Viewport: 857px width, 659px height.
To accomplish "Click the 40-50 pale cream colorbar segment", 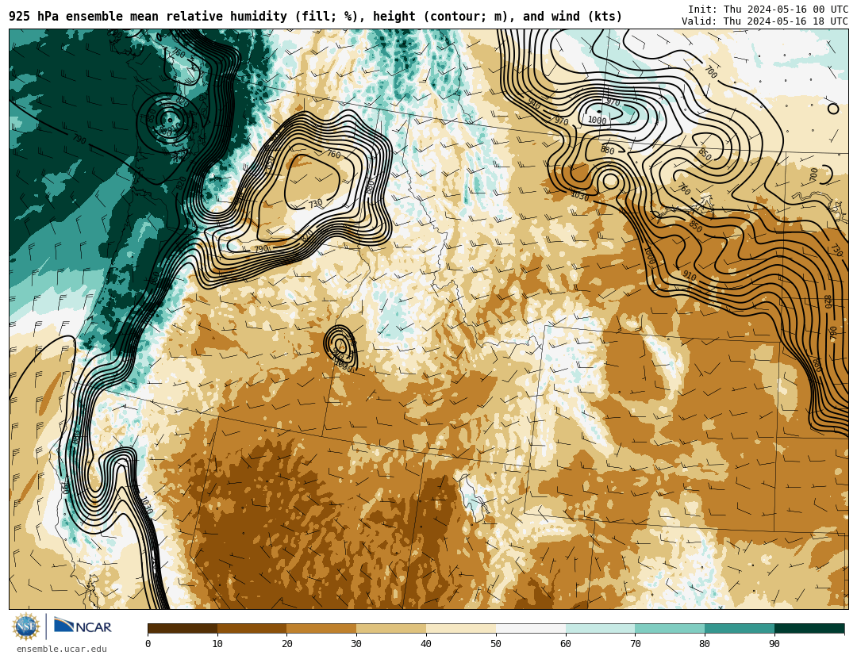I will (x=461, y=628).
